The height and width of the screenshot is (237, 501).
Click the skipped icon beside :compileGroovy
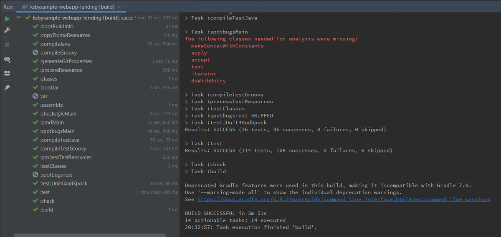point(35,52)
